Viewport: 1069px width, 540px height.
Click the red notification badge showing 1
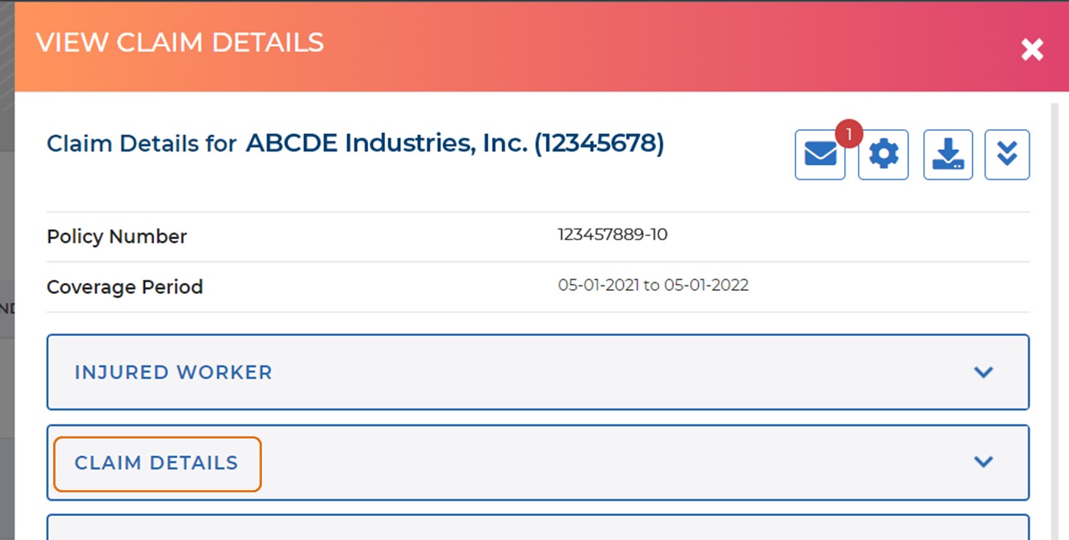coord(849,135)
